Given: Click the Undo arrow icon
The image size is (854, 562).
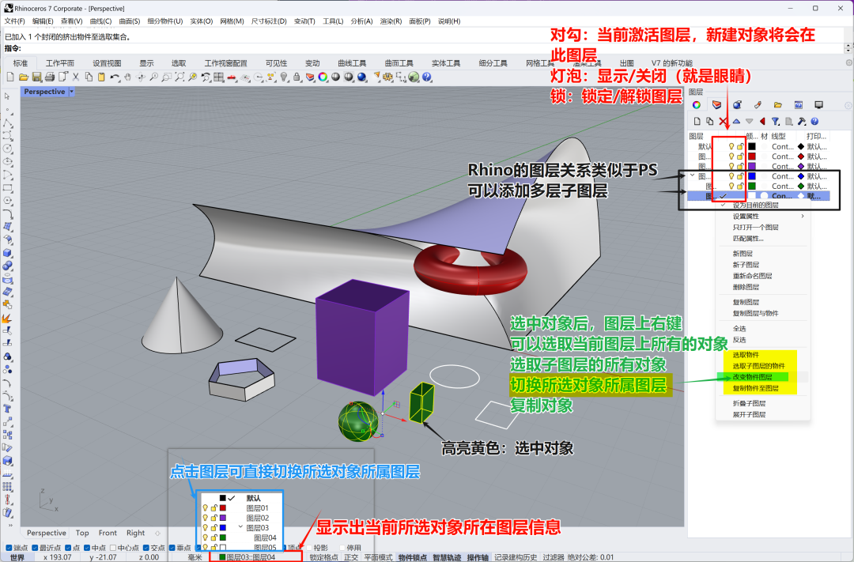Looking at the screenshot, I should point(115,77).
